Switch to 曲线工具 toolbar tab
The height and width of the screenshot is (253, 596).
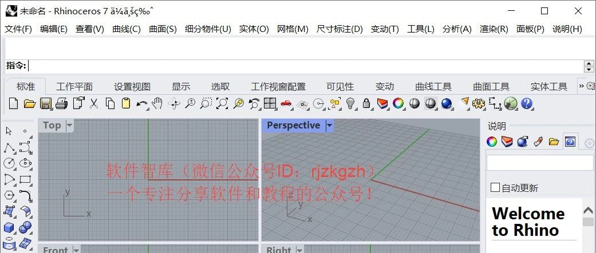pyautogui.click(x=433, y=86)
